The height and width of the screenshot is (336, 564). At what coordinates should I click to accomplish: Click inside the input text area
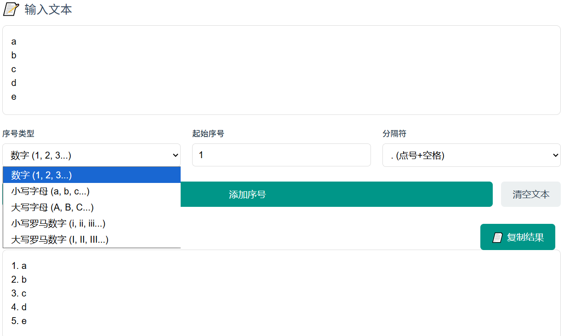click(281, 70)
